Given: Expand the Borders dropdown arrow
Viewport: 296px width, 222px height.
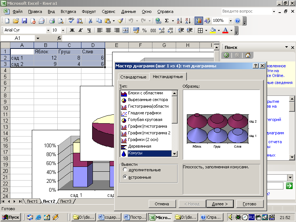Looking at the screenshot, I should (206, 30).
